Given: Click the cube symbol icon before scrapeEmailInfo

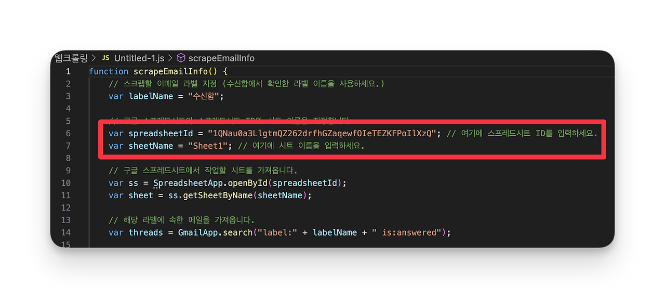Looking at the screenshot, I should (x=181, y=58).
